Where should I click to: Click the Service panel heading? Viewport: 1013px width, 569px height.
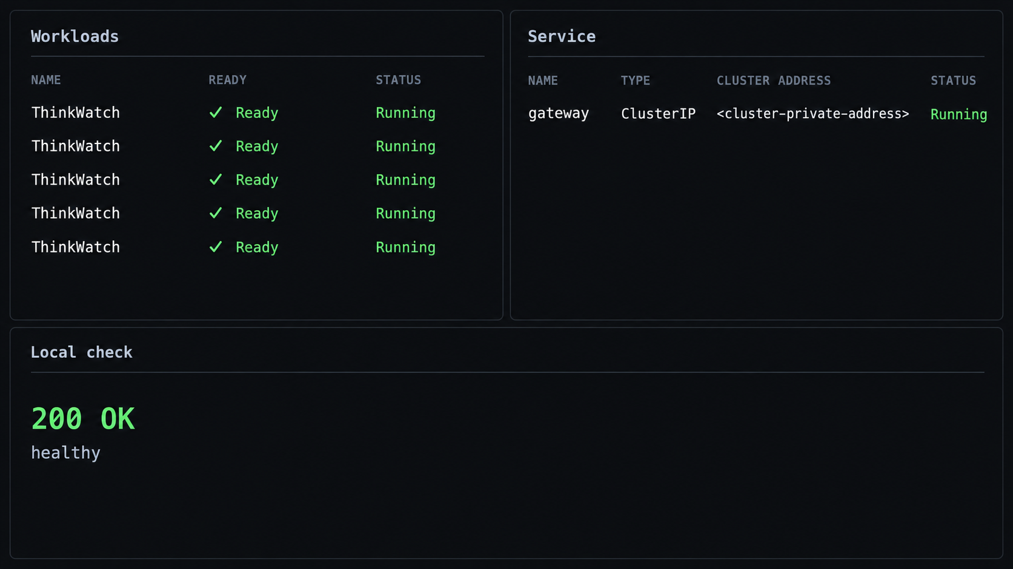[x=562, y=36]
